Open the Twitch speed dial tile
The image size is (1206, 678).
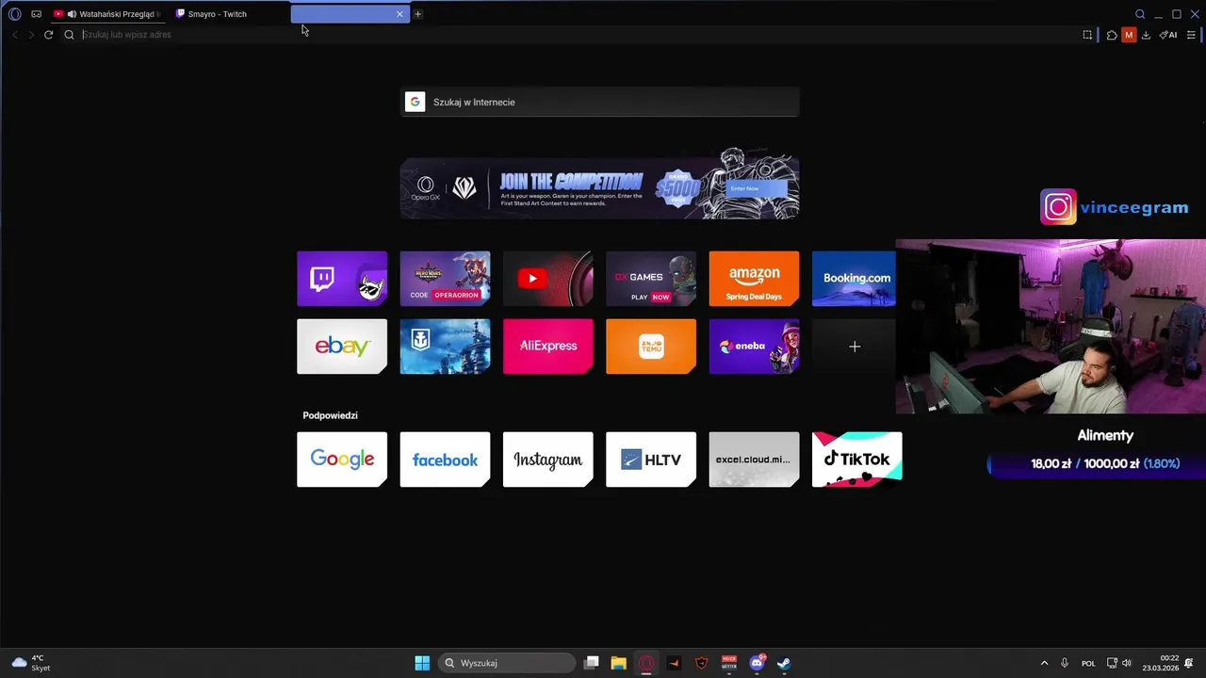342,279
